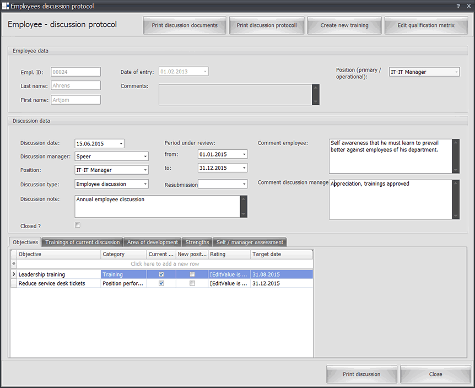The image size is (475, 388).
Task: Click the Current ... column header
Action: pyautogui.click(x=161, y=255)
